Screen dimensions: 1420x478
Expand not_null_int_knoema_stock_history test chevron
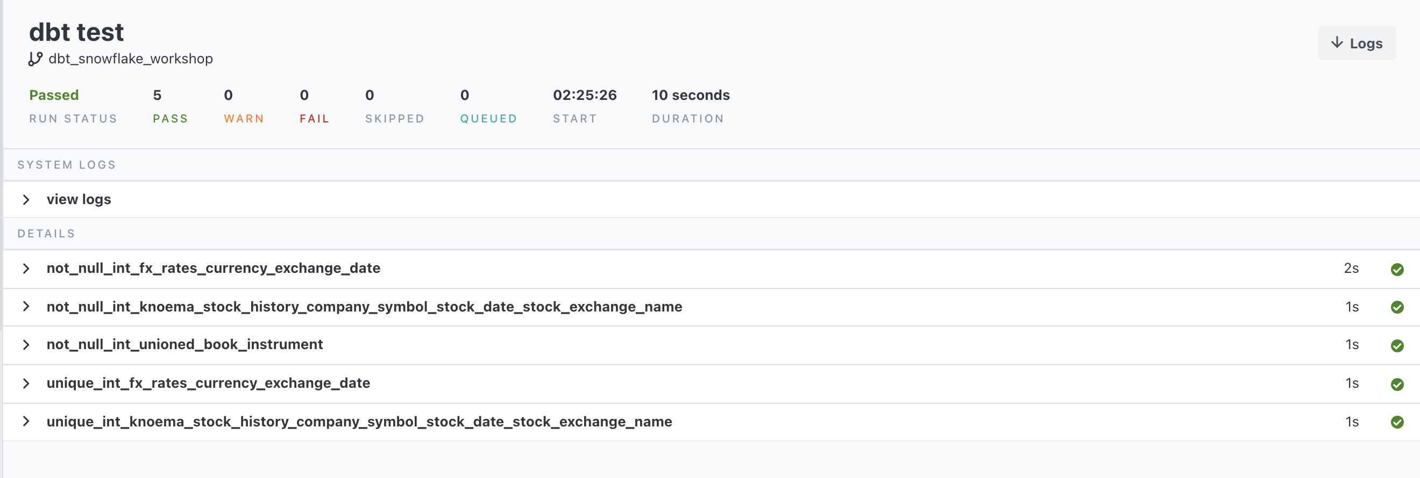pyautogui.click(x=26, y=307)
